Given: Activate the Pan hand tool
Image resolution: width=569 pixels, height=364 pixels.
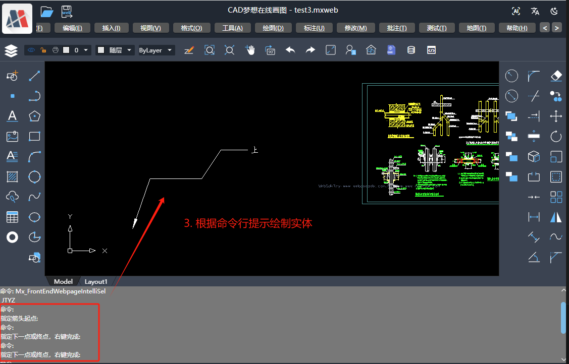Looking at the screenshot, I should pyautogui.click(x=250, y=50).
